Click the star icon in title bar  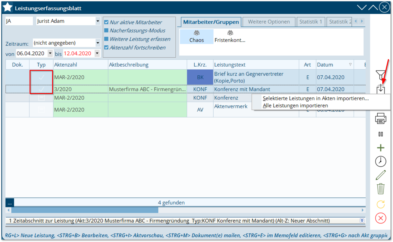(x=8, y=7)
